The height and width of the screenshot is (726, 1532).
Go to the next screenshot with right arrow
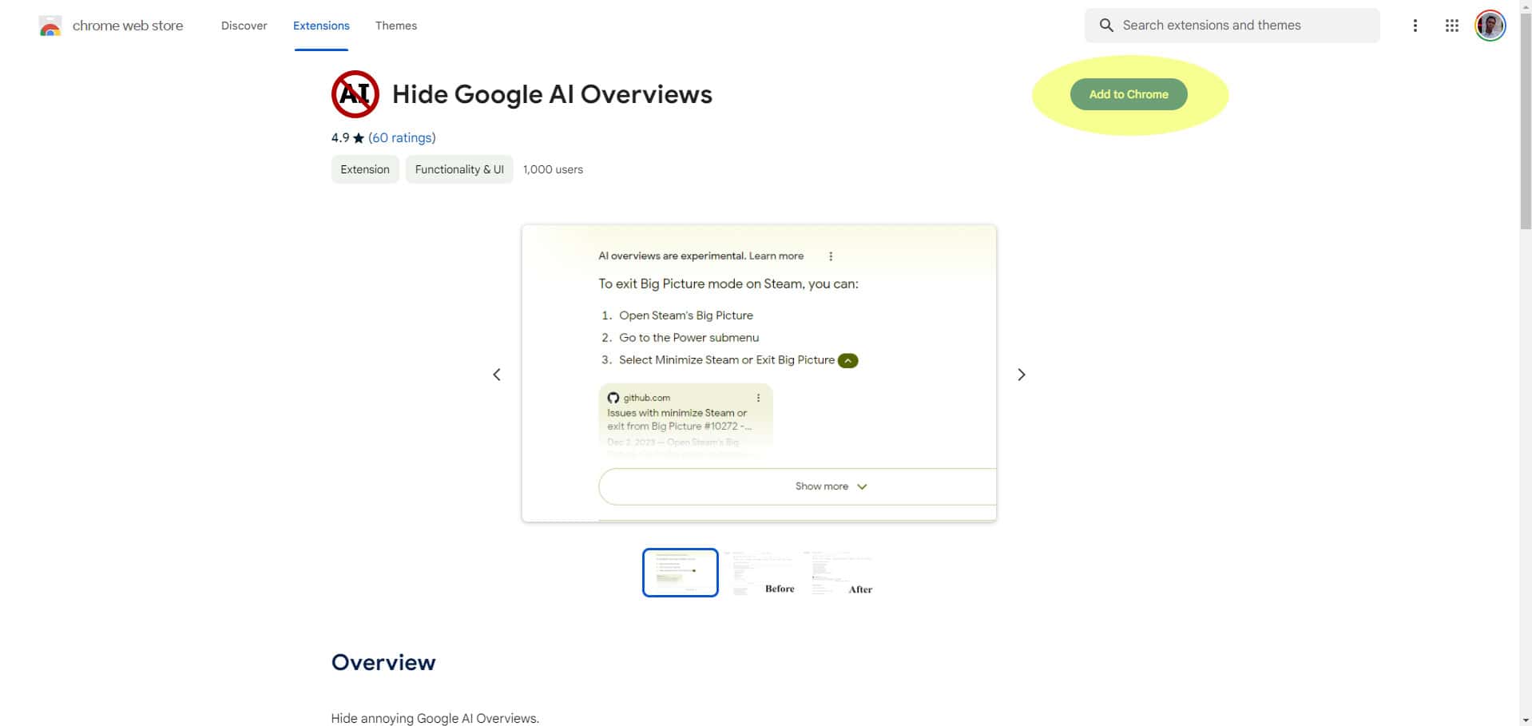[1021, 375]
